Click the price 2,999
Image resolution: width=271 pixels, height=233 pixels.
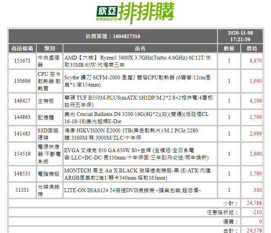pyautogui.click(x=256, y=133)
